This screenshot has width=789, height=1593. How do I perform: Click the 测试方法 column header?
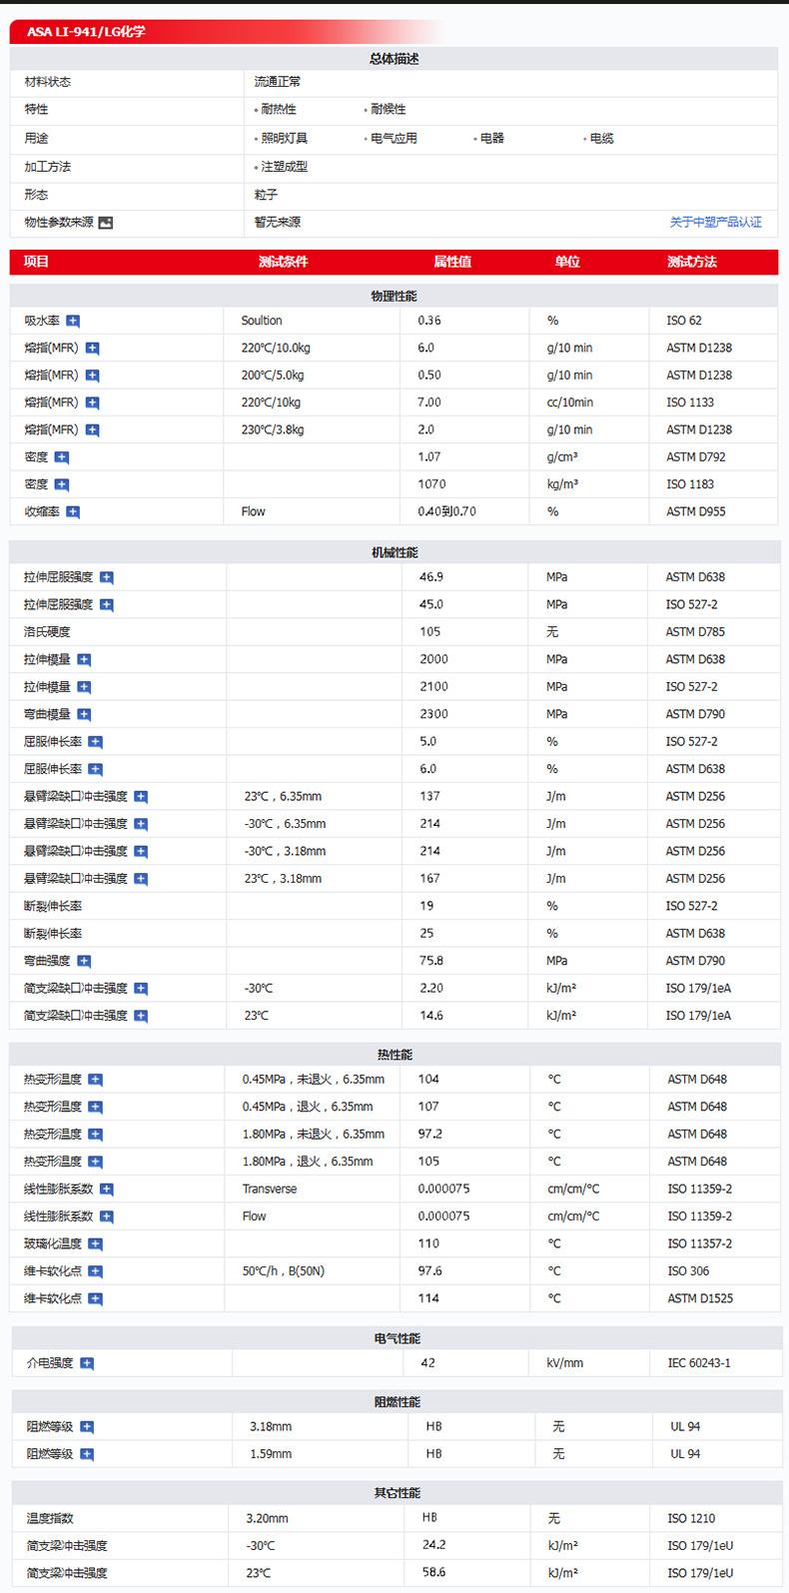tap(691, 262)
